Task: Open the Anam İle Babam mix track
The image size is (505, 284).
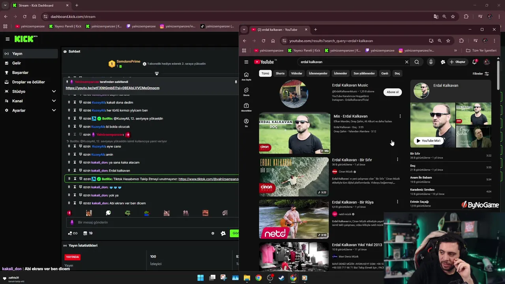Action: 451,179
